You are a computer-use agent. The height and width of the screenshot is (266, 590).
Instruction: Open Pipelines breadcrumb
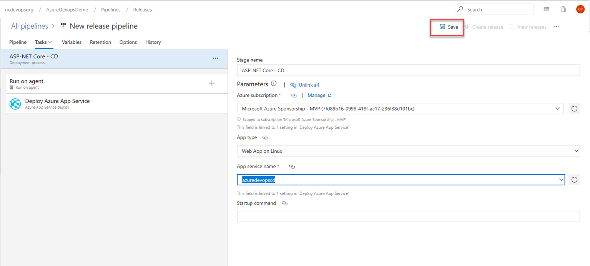tap(111, 10)
